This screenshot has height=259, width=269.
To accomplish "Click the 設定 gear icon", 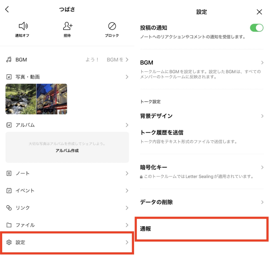I will 9,242.
